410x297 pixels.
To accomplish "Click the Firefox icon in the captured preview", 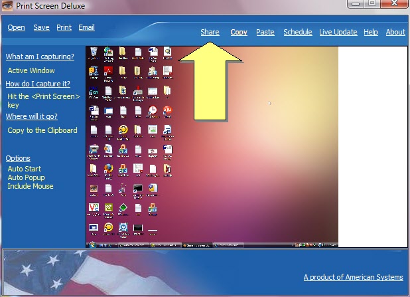I will tap(108, 169).
